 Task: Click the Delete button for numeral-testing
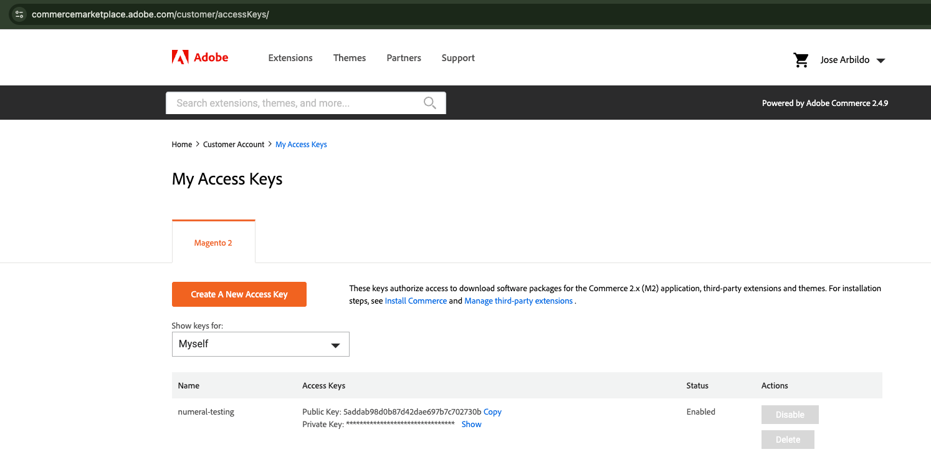(788, 440)
